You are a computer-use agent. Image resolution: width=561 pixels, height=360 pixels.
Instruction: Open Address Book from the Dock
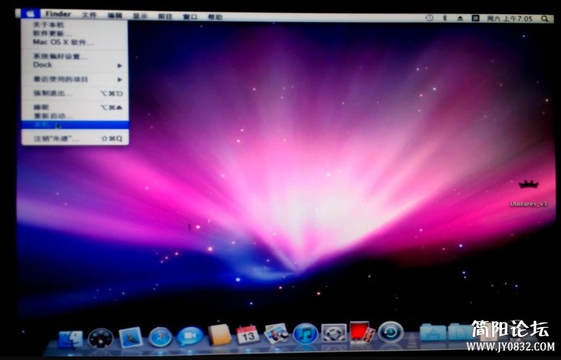point(219,335)
